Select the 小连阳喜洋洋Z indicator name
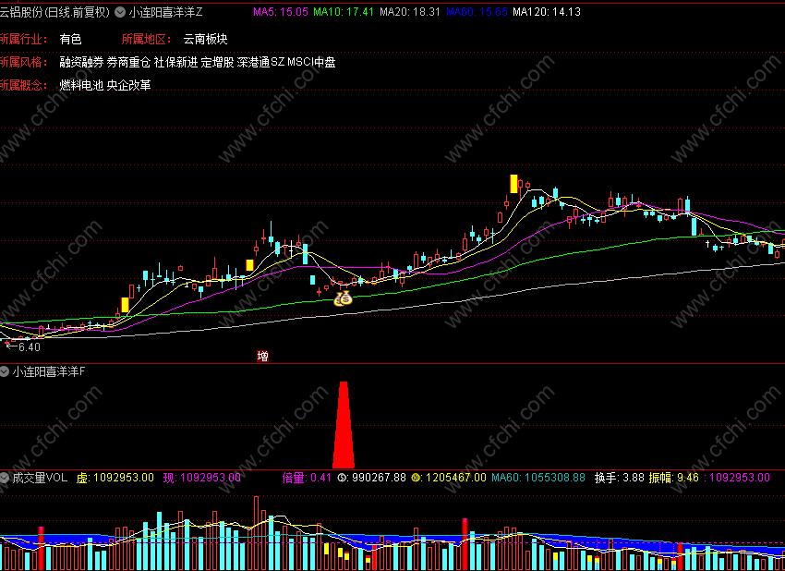 [165, 12]
